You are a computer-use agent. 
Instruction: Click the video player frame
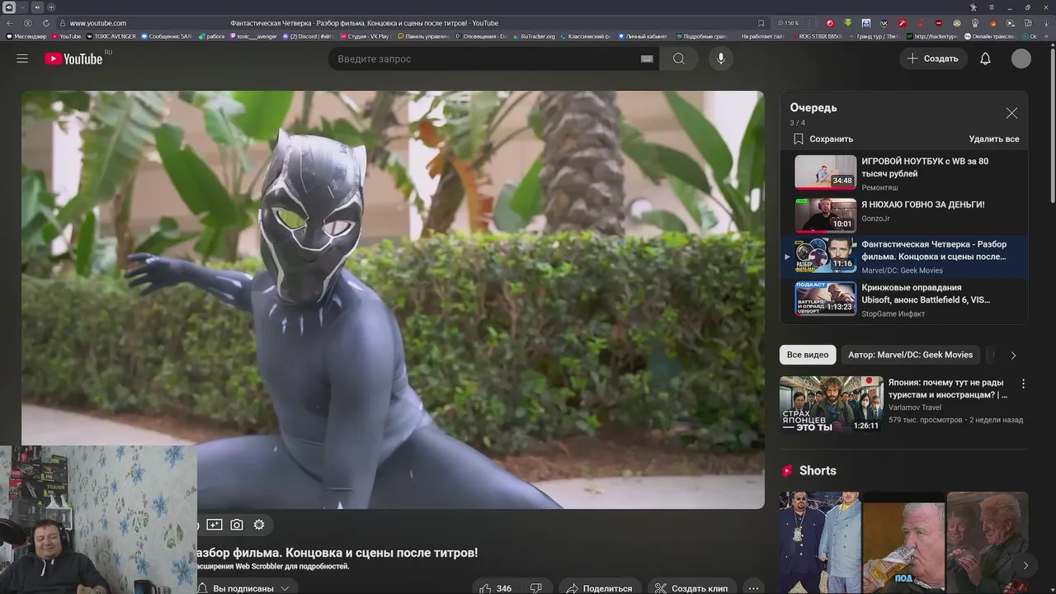point(393,299)
